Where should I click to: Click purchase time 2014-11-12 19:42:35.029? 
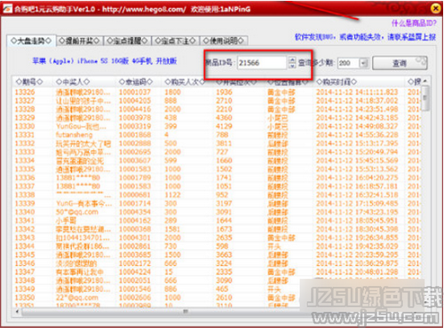[x=357, y=246]
